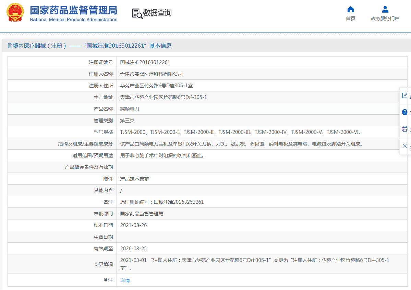Click the pencil edit icon in side panel

click(405, 96)
